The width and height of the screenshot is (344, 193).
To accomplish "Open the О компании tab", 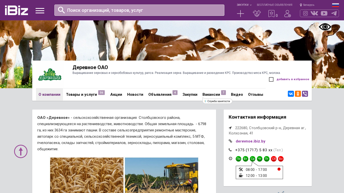I will [x=49, y=94].
